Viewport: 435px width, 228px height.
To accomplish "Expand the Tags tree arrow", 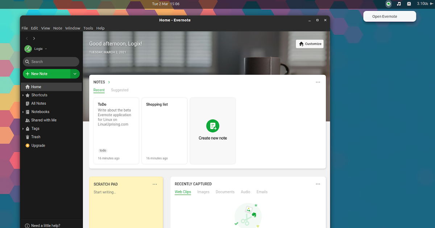I will pyautogui.click(x=23, y=128).
